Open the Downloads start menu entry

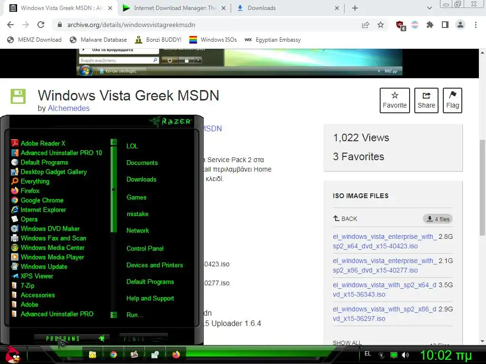tap(141, 180)
